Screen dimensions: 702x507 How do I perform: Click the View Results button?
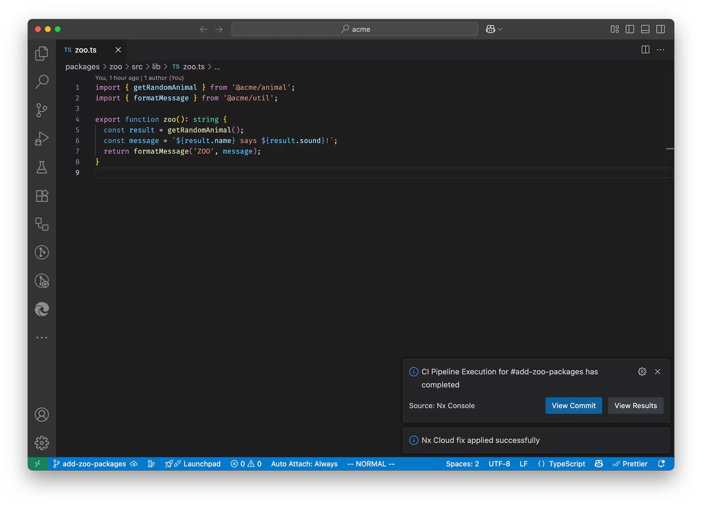[x=636, y=405]
